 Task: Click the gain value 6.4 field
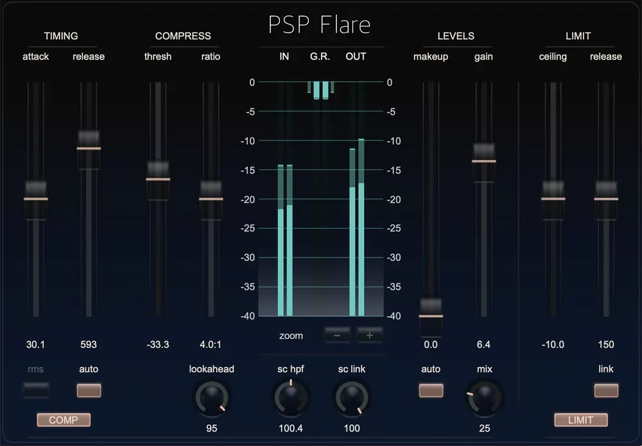click(483, 345)
